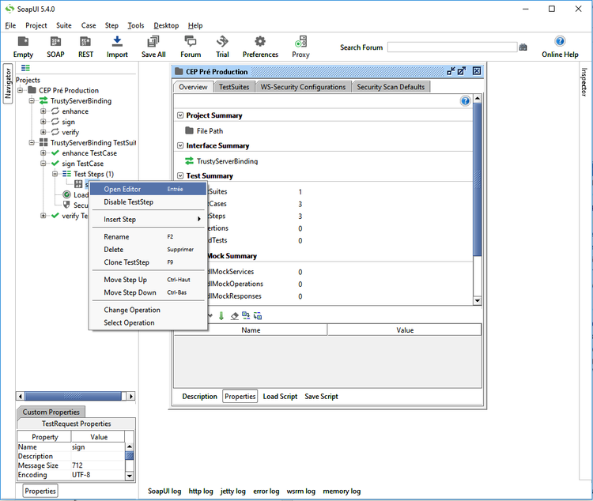This screenshot has width=593, height=501.
Task: Choose Select Operation in context menu
Action: click(149, 323)
